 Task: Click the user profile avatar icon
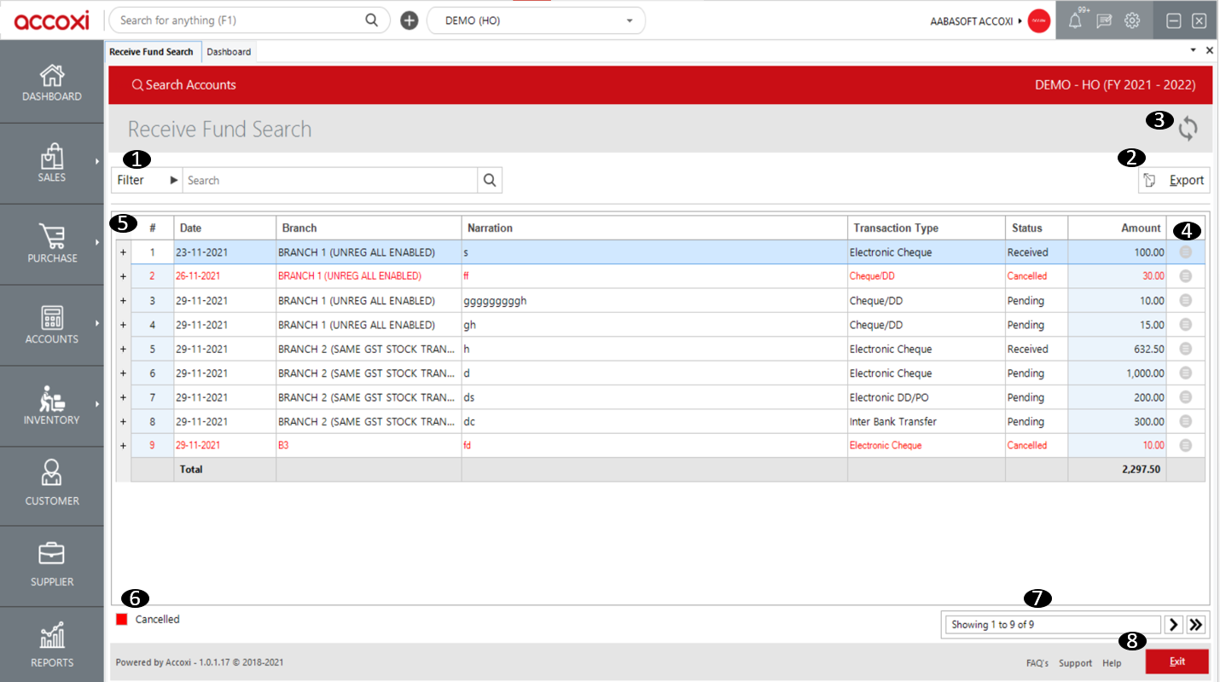pos(1039,20)
